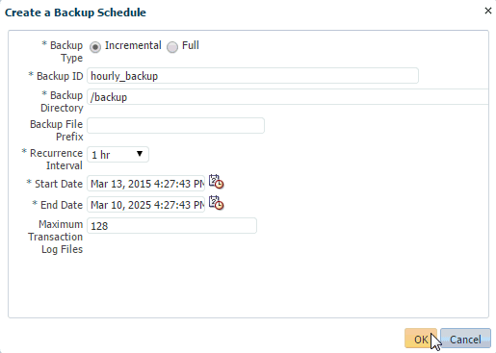This screenshot has height=353, width=496.
Task: Select the Full backup type radio button
Action: 172,47
